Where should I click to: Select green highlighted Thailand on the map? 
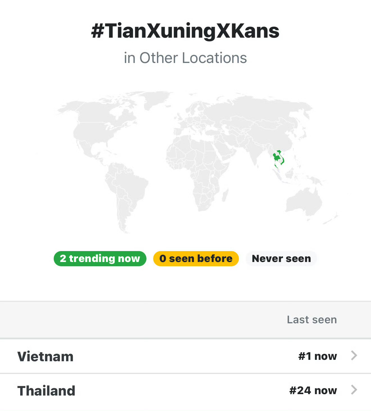click(x=277, y=158)
